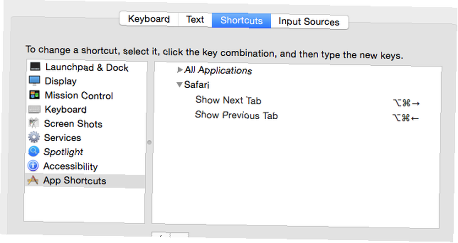Click the Show Previous Tab key combination

405,118
